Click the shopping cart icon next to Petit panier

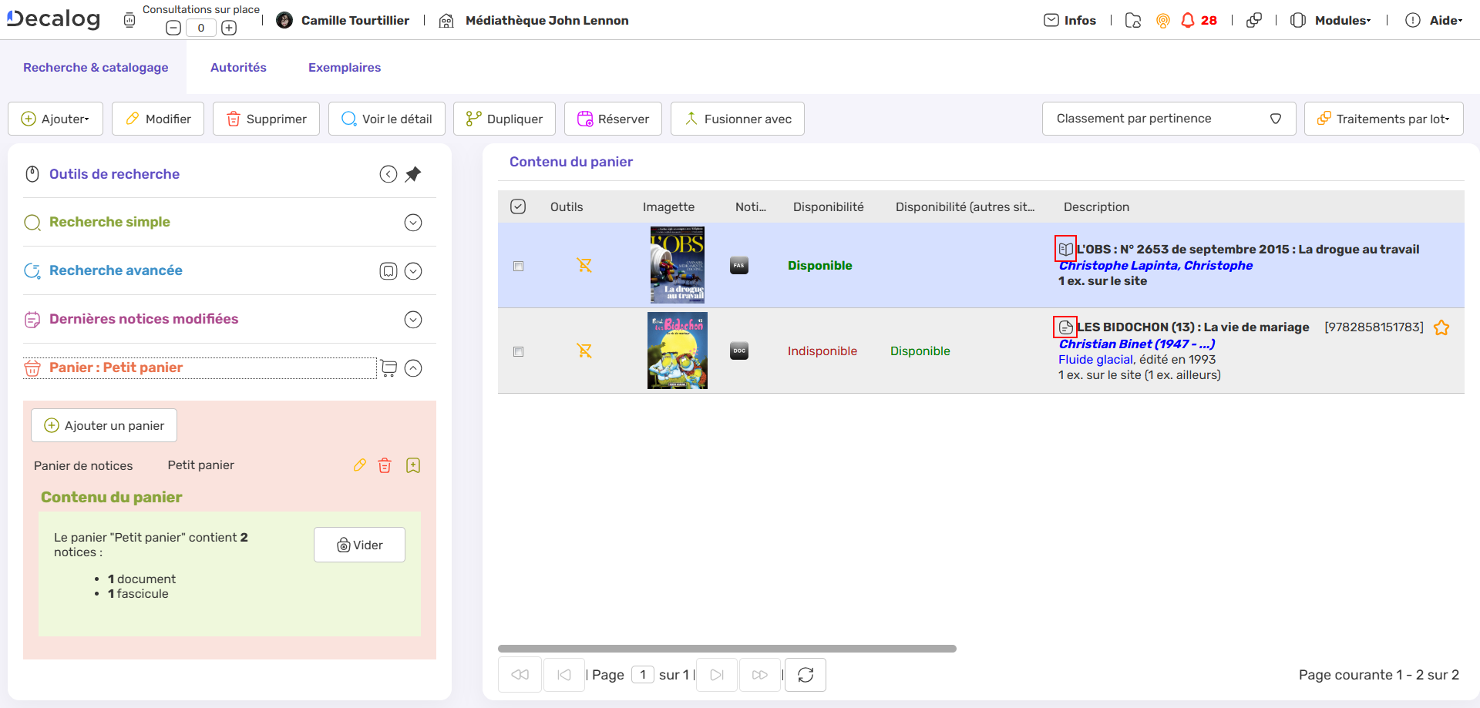(388, 368)
